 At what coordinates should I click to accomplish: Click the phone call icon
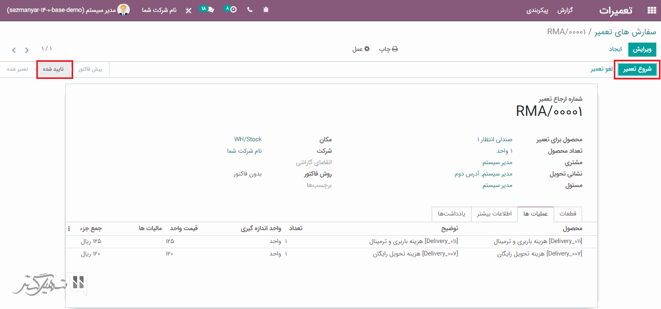coord(250,10)
